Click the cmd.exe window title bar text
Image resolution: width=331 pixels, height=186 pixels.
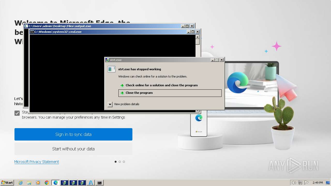58,32
